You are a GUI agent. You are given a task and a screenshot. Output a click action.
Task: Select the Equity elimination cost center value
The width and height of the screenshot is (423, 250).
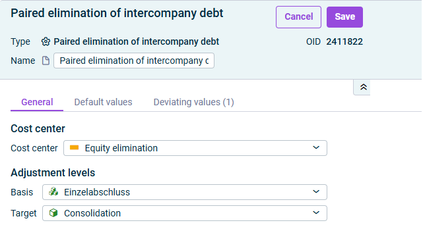click(x=121, y=148)
